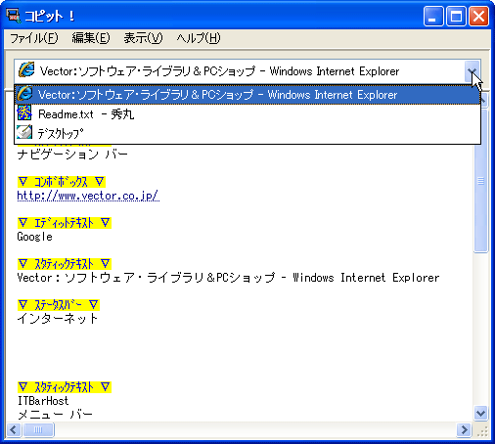Viewport: 495px width, 444px height.
Task: Choose Readme.txt - 秀丸 from the dropdown
Action: (247, 113)
